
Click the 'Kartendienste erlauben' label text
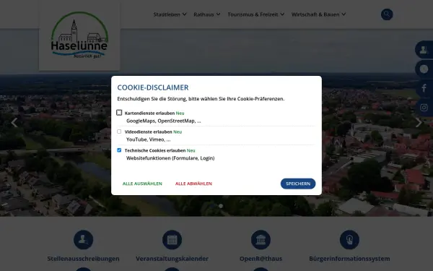pyautogui.click(x=149, y=113)
